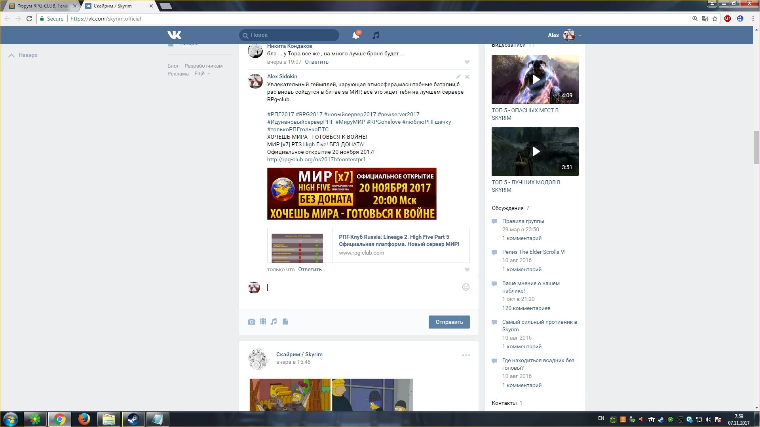Expand the Alex profile dropdown menu

(580, 36)
